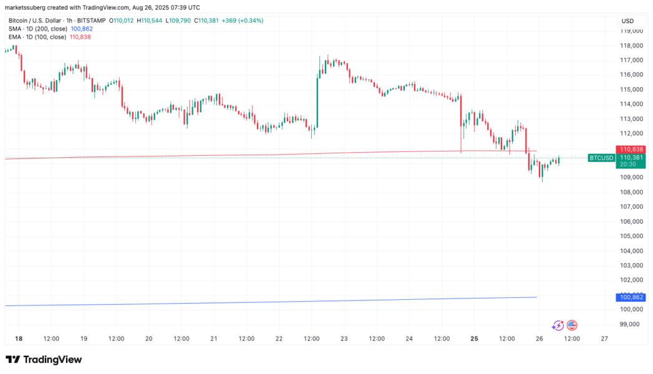Click the TradingView logo at bottom left
The height and width of the screenshot is (374, 653).
(44, 360)
